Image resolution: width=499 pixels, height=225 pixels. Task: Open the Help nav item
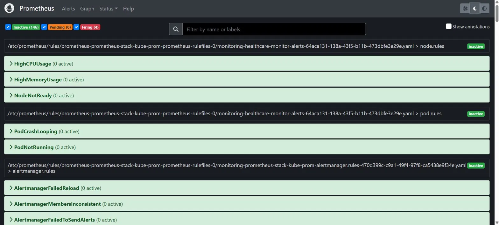(x=128, y=9)
